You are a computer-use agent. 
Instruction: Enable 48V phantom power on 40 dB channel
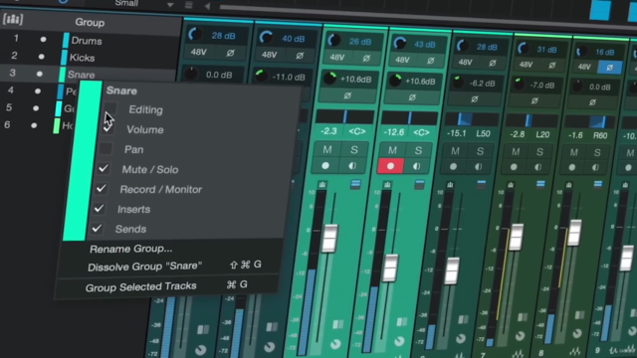point(270,54)
